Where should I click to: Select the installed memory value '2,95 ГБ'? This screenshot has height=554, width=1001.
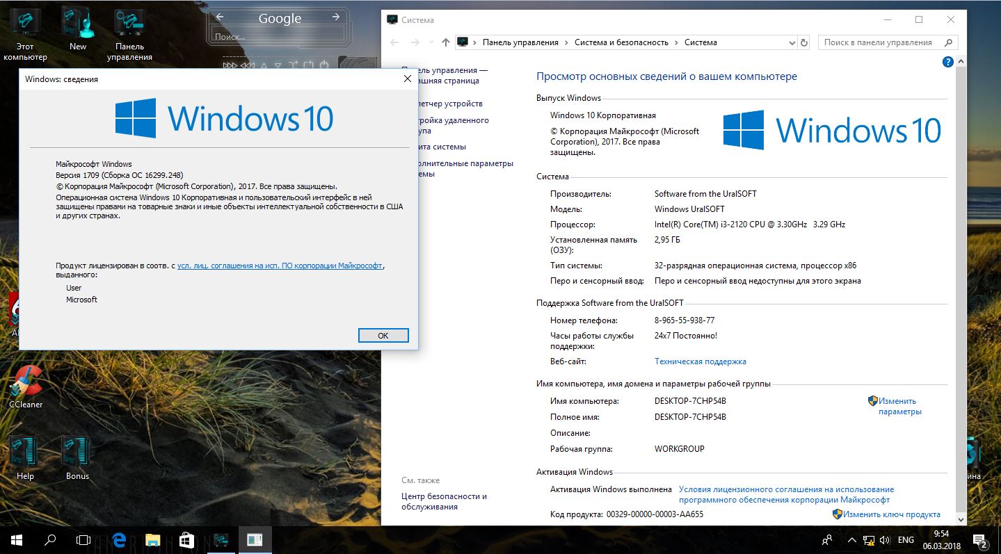point(668,240)
